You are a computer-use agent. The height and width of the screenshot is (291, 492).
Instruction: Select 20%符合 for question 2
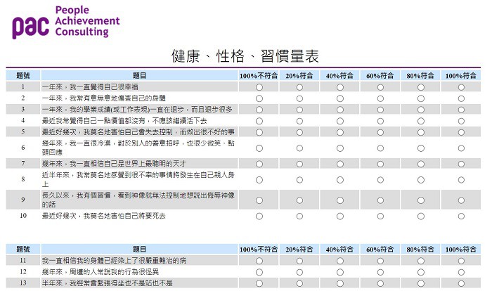click(299, 98)
